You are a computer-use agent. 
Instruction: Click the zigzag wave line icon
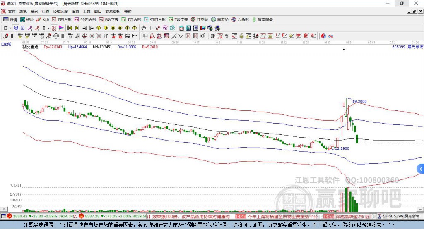coord(181,36)
